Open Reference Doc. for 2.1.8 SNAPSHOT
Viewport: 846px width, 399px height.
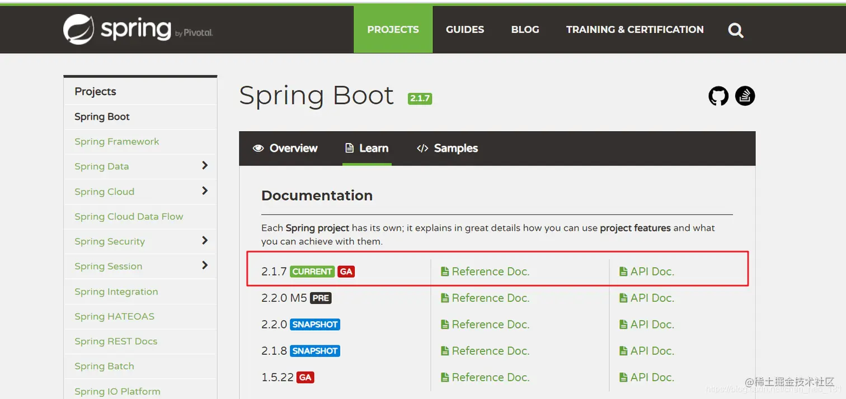click(485, 351)
